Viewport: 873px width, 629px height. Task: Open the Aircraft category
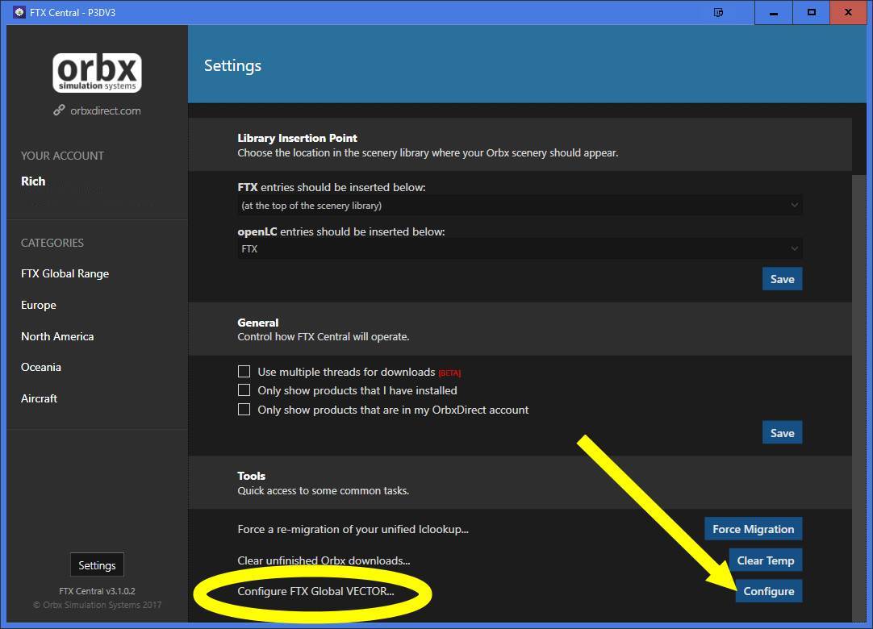pos(39,398)
